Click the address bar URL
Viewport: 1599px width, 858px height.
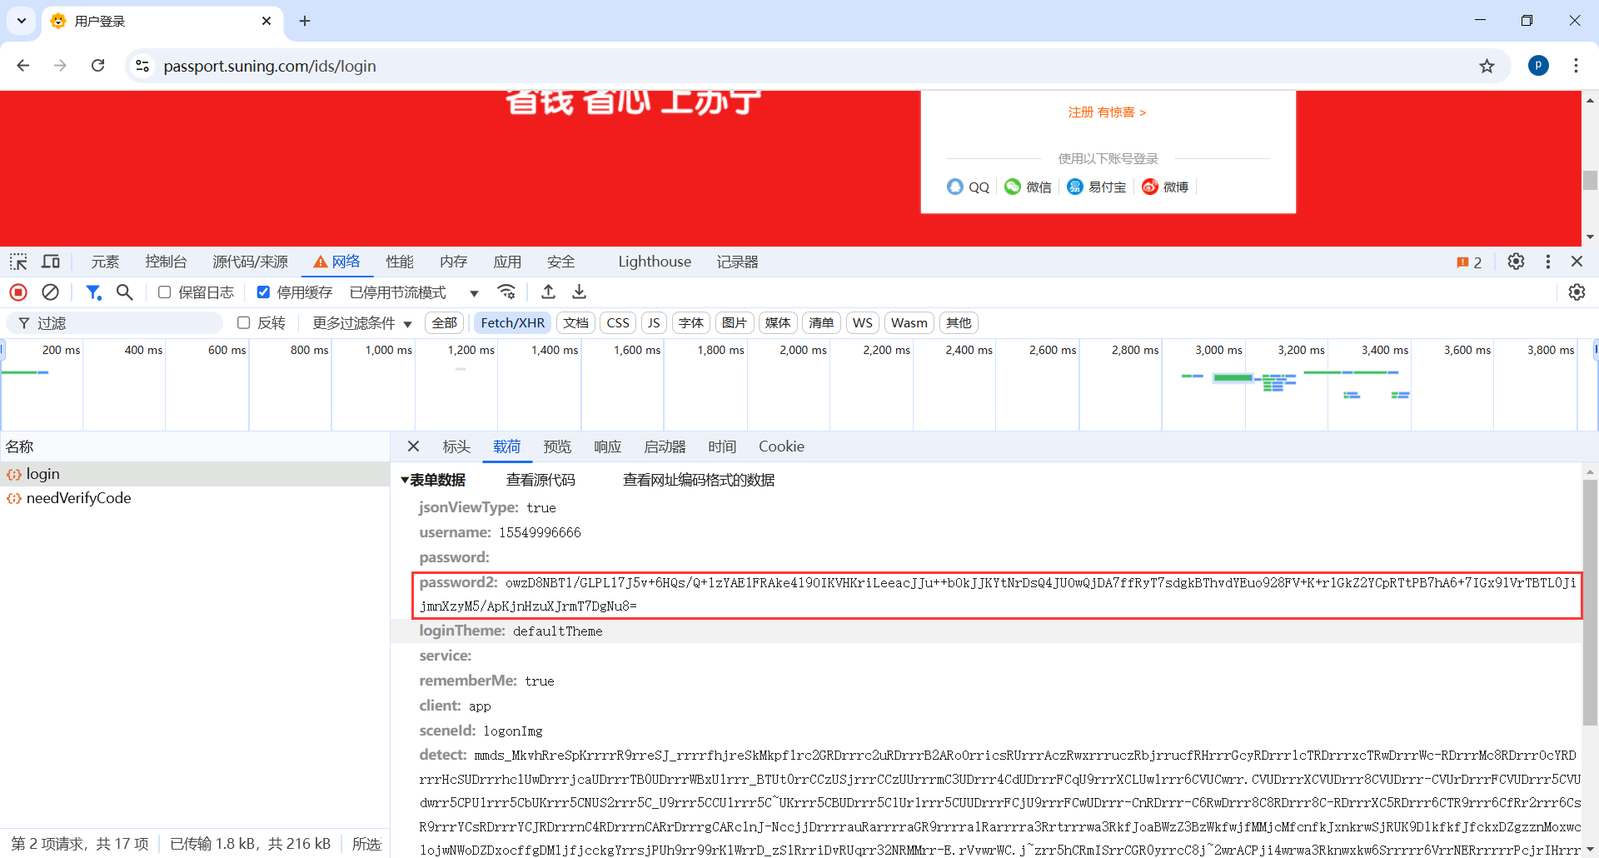pos(270,66)
